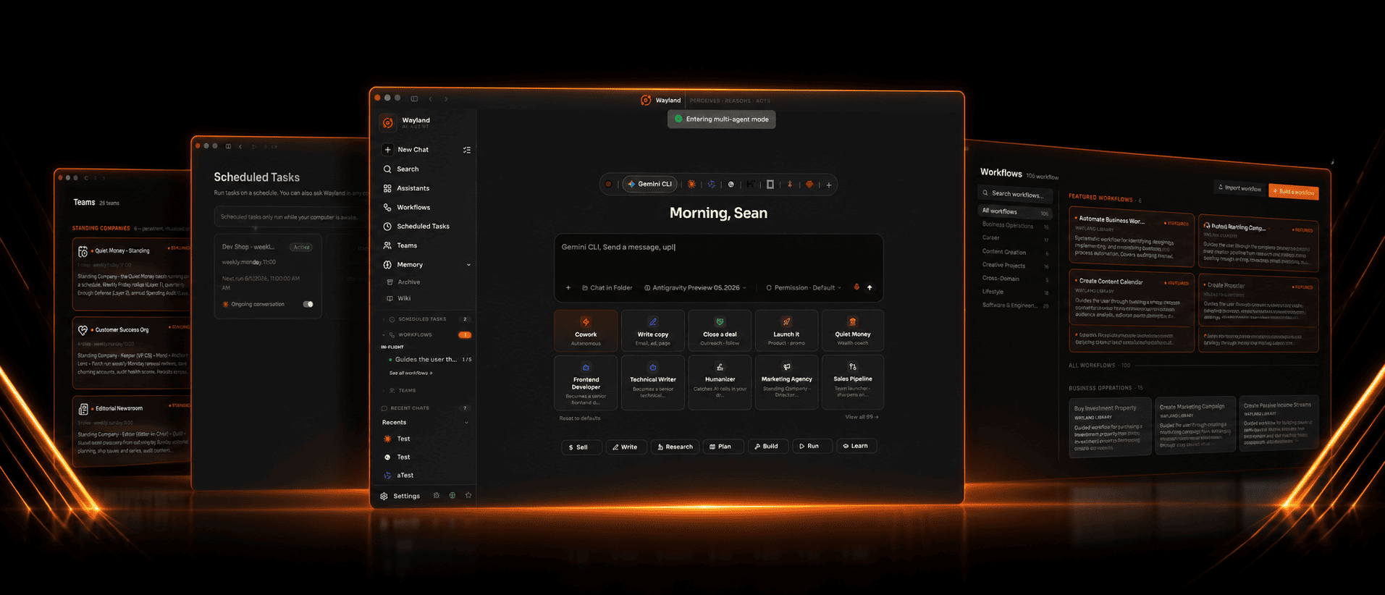Open the View all 99 link
The image size is (1385, 595).
click(862, 417)
